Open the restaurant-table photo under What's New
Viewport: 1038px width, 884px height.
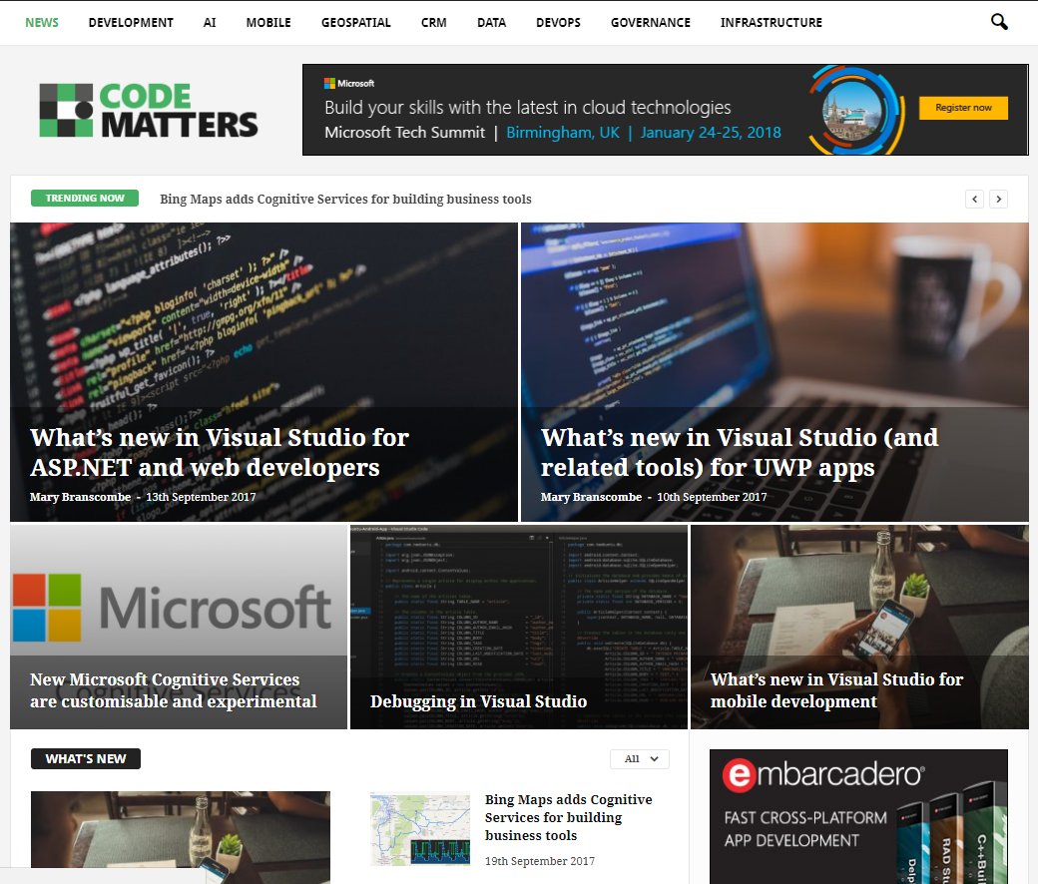coord(180,838)
